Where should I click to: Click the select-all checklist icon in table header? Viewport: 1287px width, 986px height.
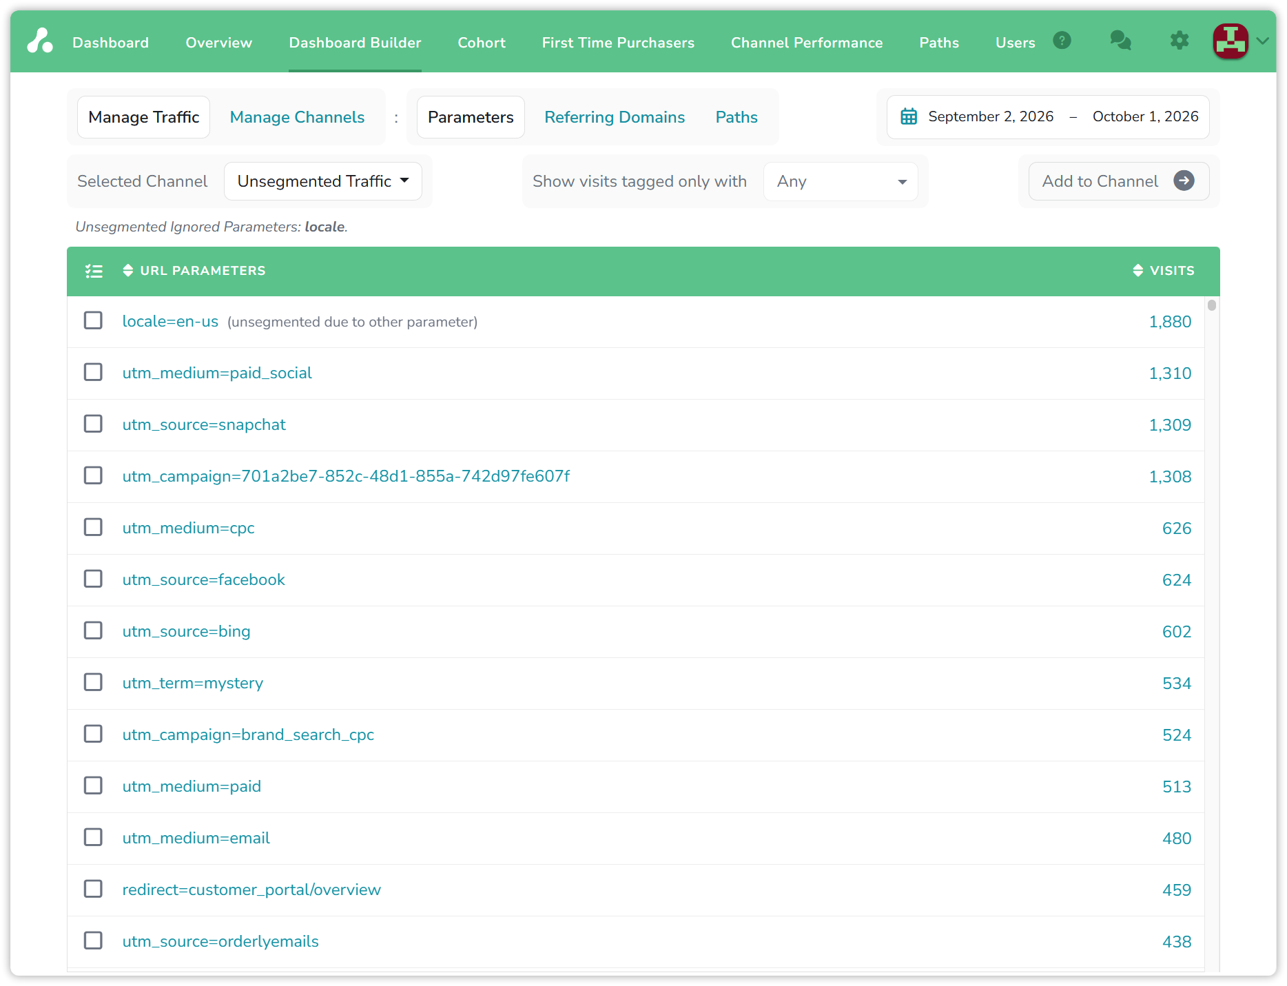[94, 271]
